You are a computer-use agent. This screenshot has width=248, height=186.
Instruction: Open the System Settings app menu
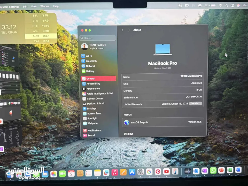9,7
